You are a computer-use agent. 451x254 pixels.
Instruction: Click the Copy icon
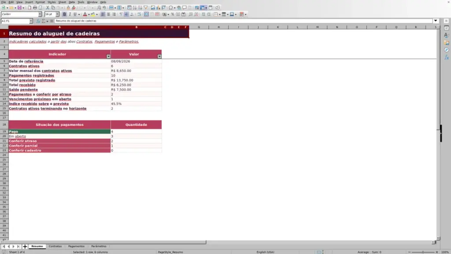[x=53, y=7]
